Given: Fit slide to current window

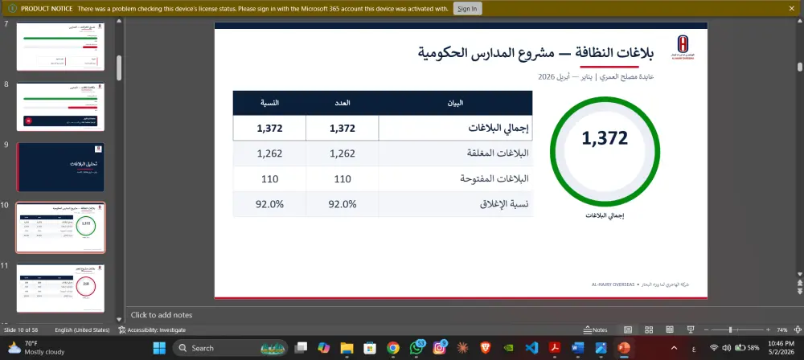Looking at the screenshot, I should pyautogui.click(x=798, y=329).
